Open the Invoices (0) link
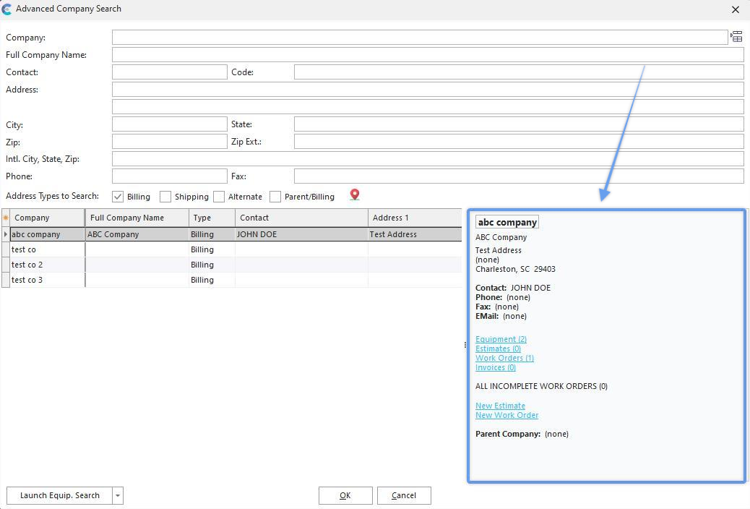This screenshot has width=750, height=509. click(x=496, y=367)
